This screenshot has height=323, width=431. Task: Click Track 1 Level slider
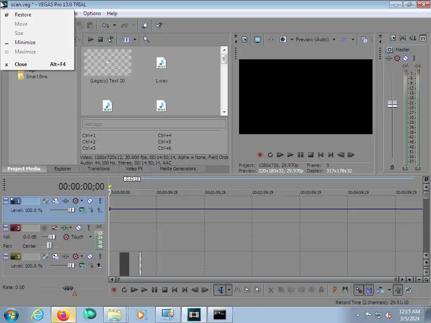71,210
